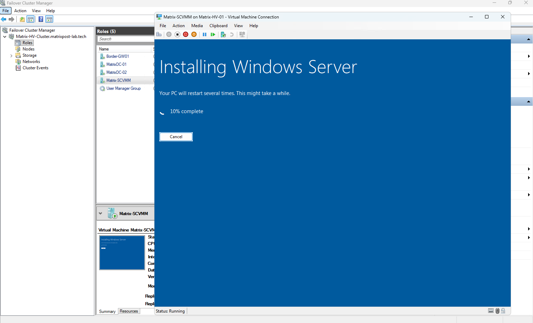Viewport: 533px width, 323px height.
Task: Click the Enhanced Session icon in VM toolbar
Action: 242,34
